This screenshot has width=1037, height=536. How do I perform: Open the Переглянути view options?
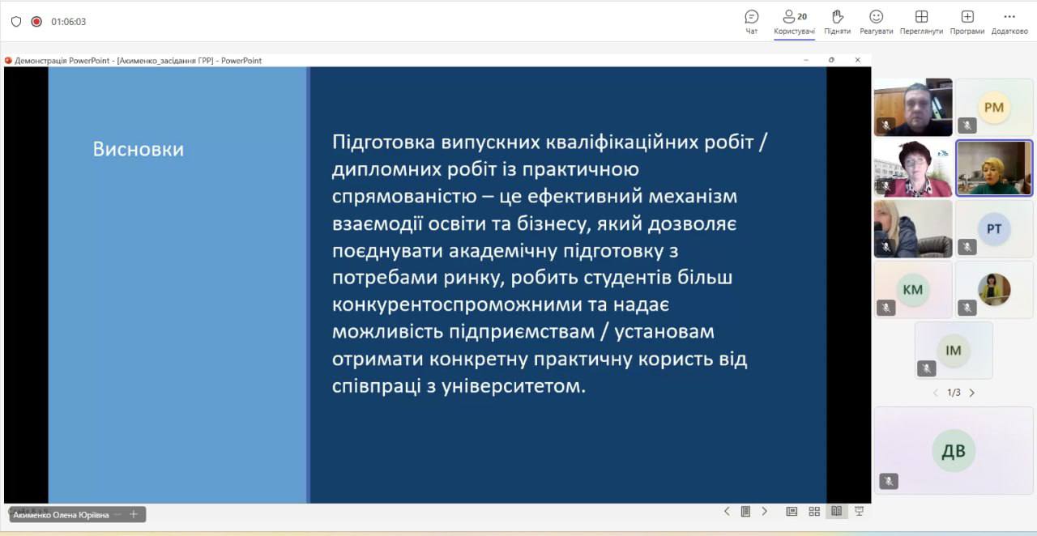(921, 21)
